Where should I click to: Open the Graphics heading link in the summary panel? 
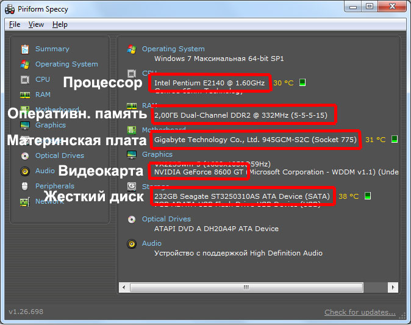click(x=157, y=154)
